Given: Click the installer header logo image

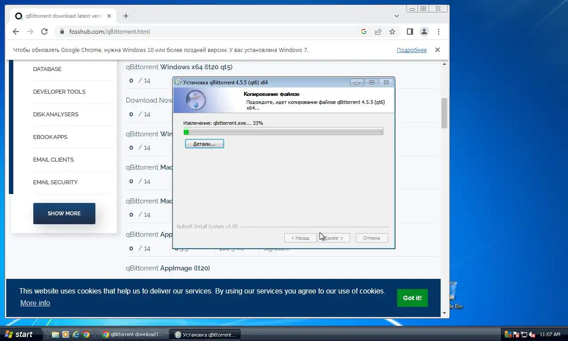Looking at the screenshot, I should (x=196, y=100).
